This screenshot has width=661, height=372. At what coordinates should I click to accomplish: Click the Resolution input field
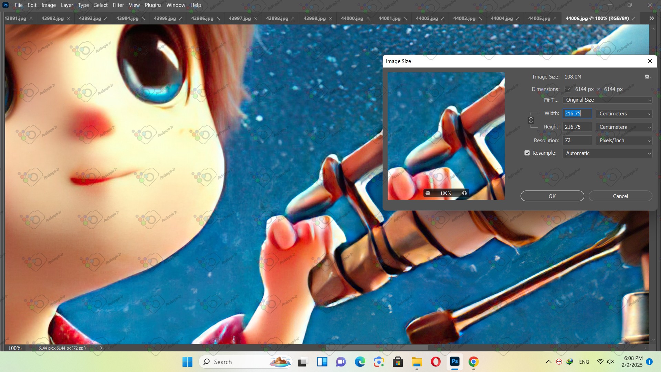pos(577,141)
